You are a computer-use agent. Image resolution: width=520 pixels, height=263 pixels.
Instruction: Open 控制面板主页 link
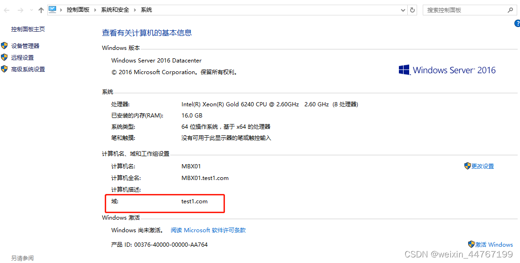pyautogui.click(x=28, y=29)
